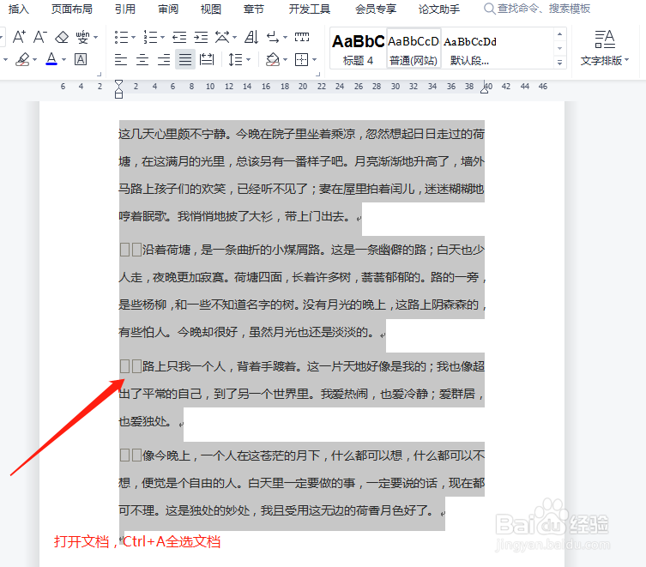Apply blue font color A button
This screenshot has width=646, height=567.
coord(51,60)
